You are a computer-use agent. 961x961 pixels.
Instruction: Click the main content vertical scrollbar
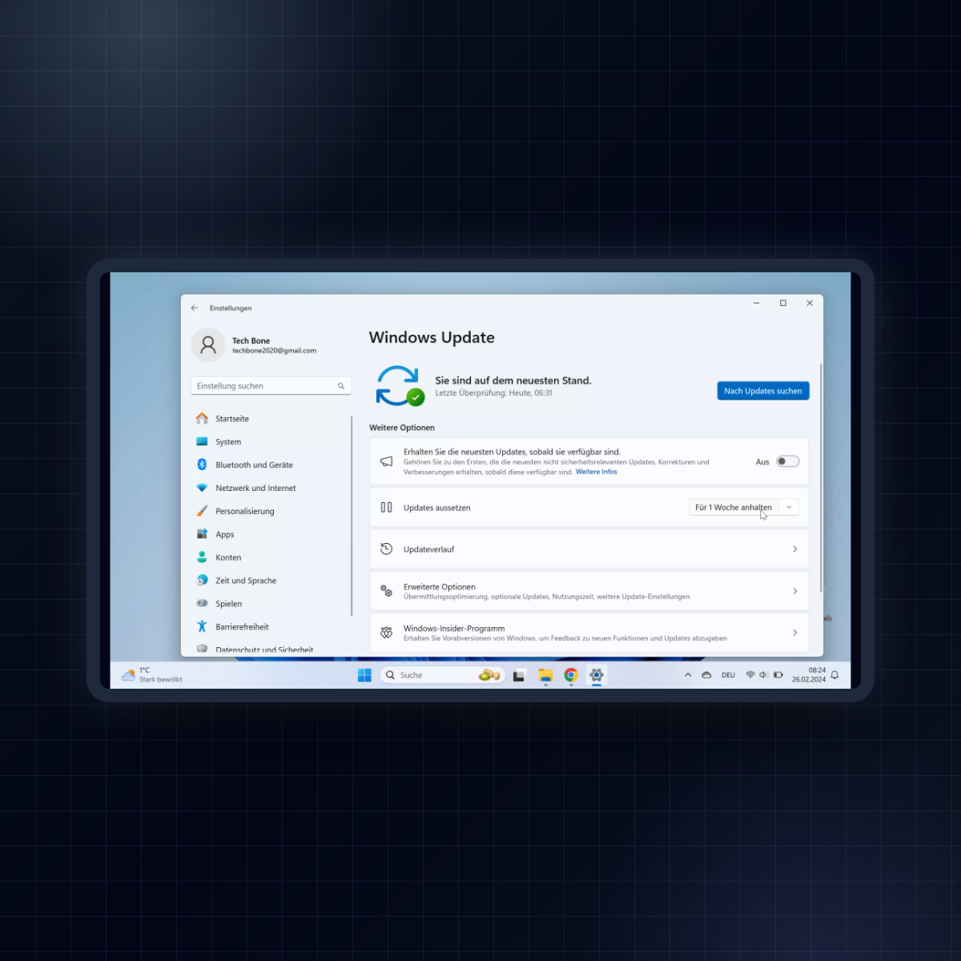coord(821,478)
